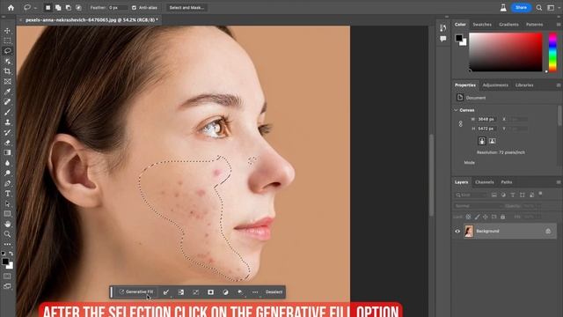This screenshot has height=317, width=563.
Task: Switch to the Gradients tab
Action: (508, 25)
